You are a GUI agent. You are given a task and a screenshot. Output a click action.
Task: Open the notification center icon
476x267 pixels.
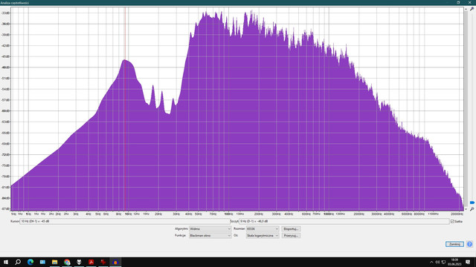(x=468, y=262)
